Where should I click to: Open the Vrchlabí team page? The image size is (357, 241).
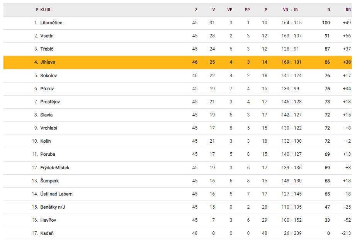pyautogui.click(x=49, y=128)
